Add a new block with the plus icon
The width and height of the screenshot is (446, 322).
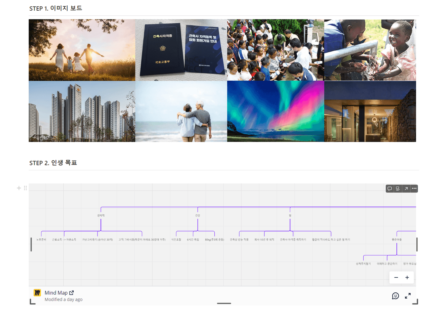[19, 188]
